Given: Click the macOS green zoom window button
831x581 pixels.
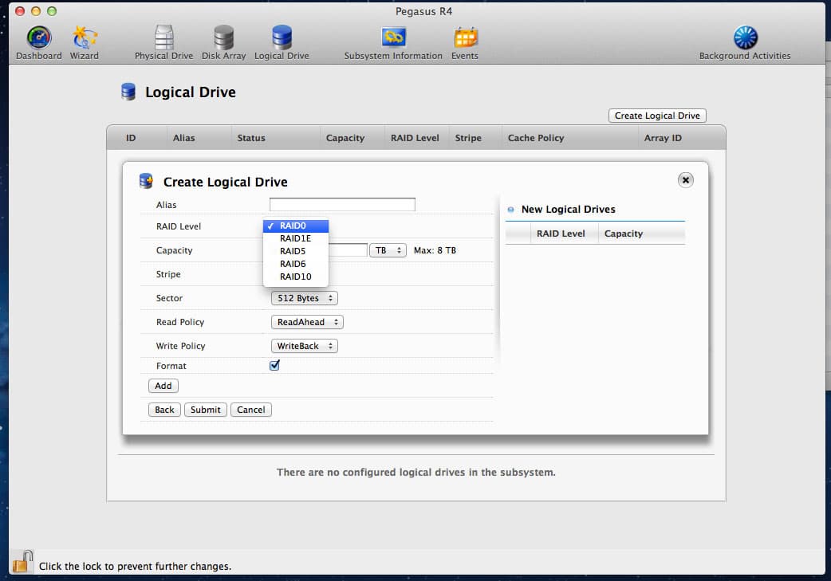Looking at the screenshot, I should (52, 11).
